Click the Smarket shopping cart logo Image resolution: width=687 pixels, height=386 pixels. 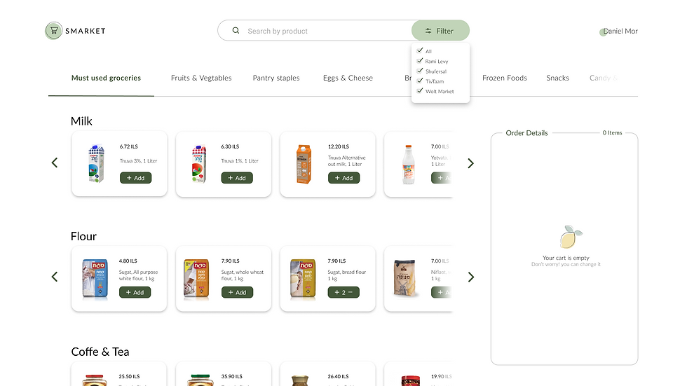(54, 31)
